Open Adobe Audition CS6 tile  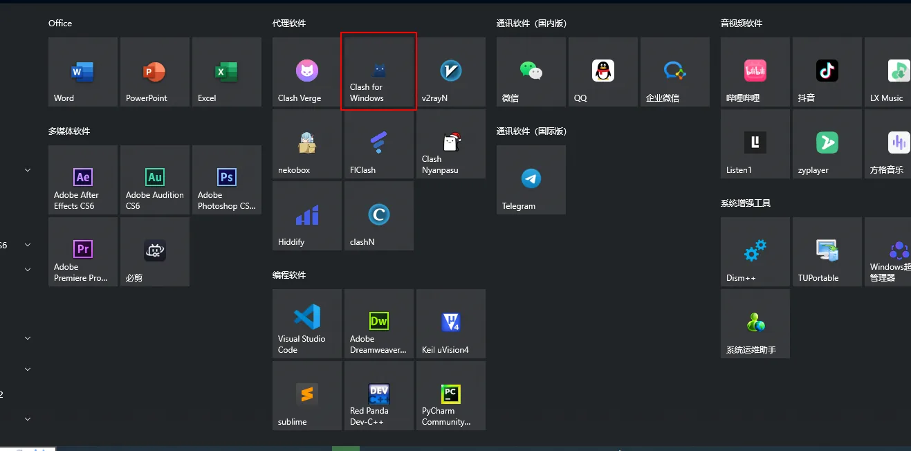tap(155, 180)
